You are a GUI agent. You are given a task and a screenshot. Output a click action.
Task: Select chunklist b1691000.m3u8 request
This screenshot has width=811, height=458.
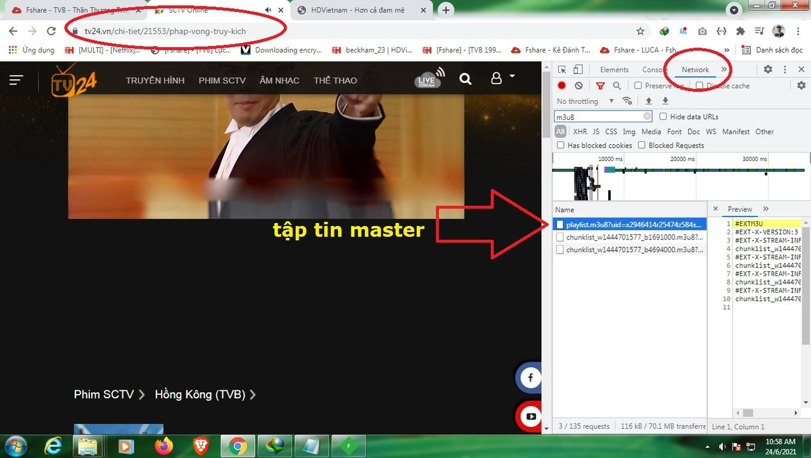[629, 237]
